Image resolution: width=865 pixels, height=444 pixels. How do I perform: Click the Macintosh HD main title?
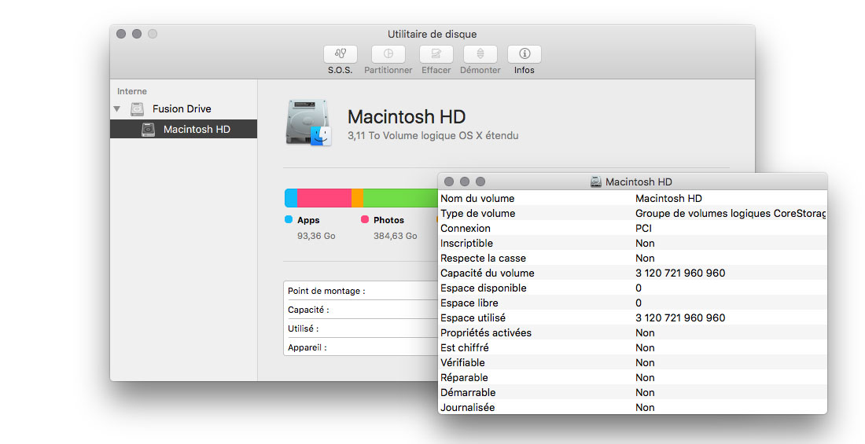click(x=407, y=117)
